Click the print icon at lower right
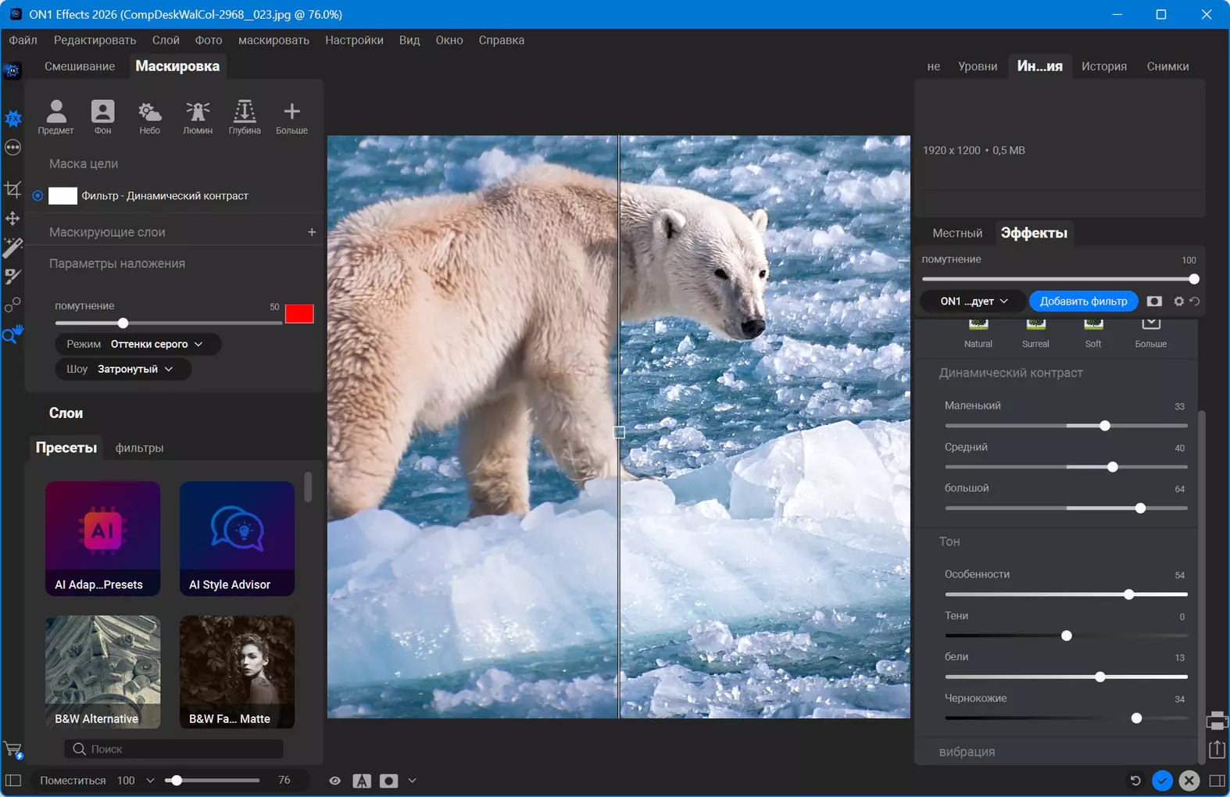The width and height of the screenshot is (1230, 797). coord(1217,720)
